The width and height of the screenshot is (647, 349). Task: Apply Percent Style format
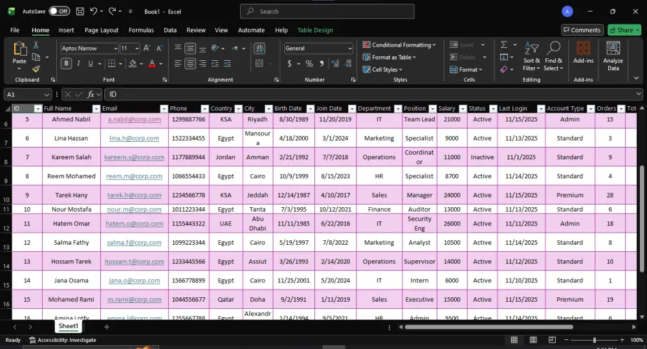point(309,63)
